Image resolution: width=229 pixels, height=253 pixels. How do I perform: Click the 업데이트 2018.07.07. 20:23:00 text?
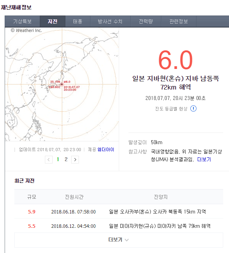tap(50, 150)
